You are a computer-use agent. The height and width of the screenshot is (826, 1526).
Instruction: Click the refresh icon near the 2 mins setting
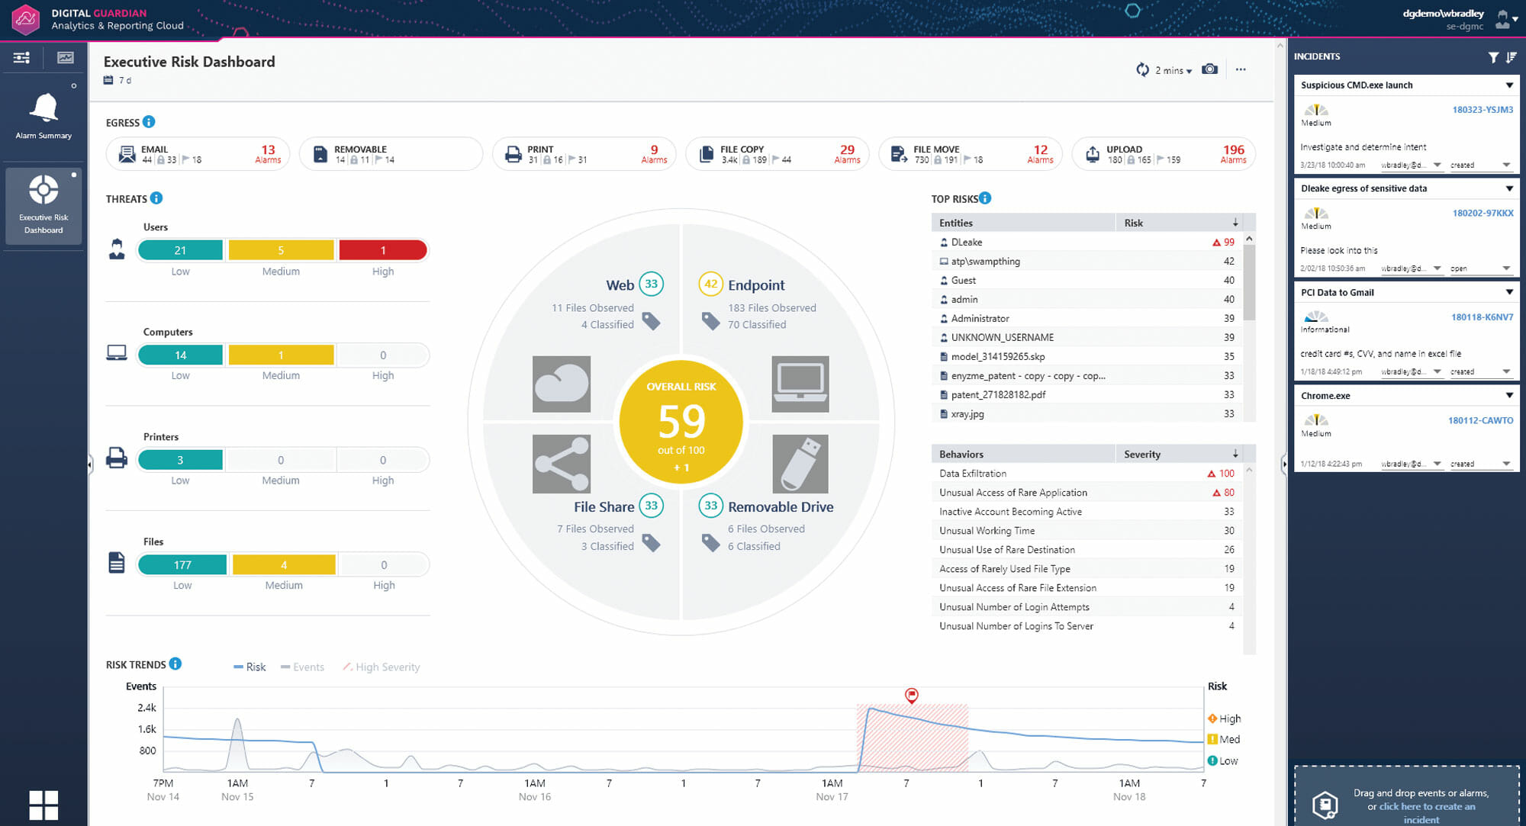click(x=1142, y=69)
